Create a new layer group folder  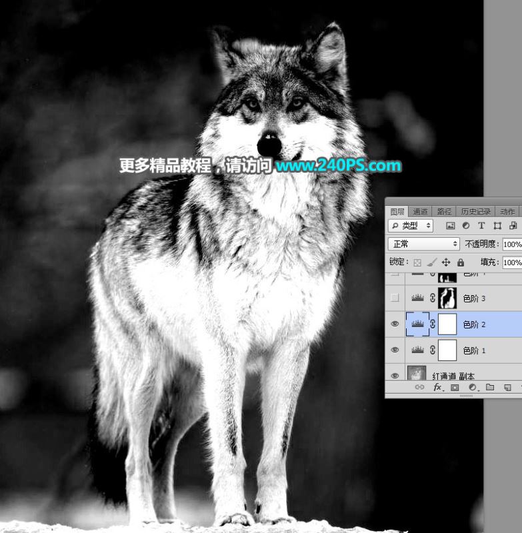pos(490,387)
